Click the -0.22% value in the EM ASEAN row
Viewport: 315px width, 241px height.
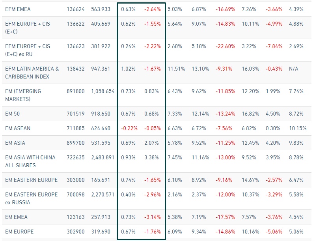click(129, 128)
